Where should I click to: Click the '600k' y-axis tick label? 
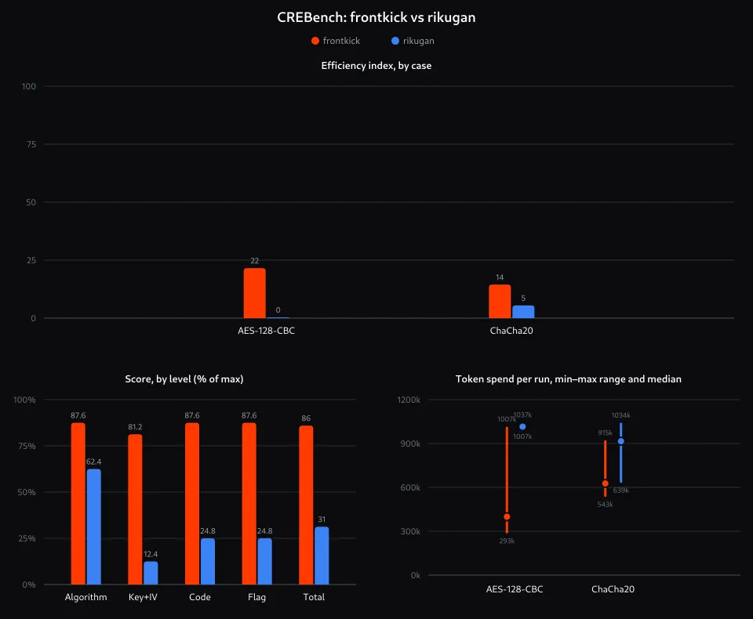(410, 487)
